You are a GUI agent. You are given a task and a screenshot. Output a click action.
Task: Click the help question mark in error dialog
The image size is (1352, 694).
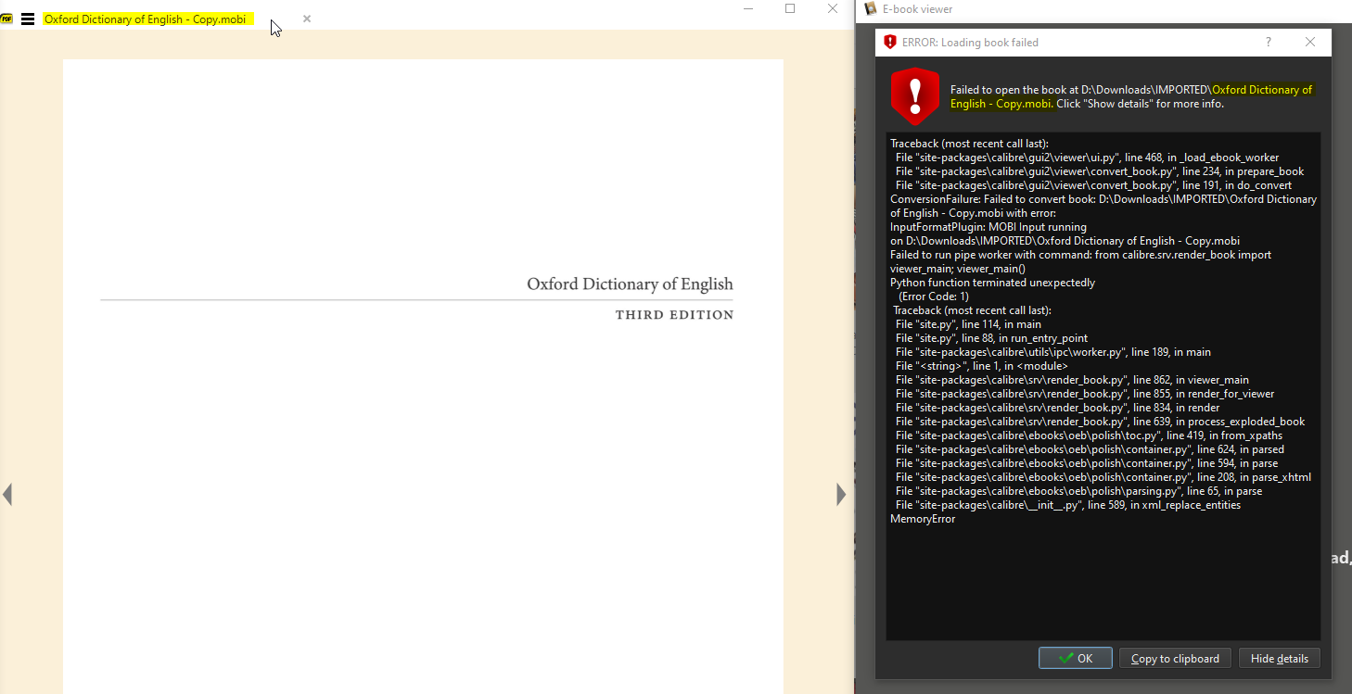tap(1269, 42)
